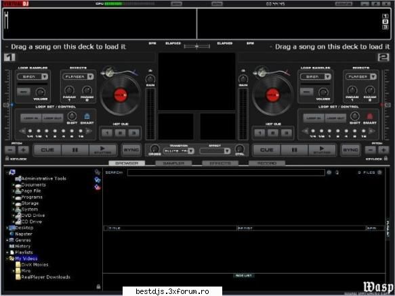Toggle the right deck Keylock padlock
The height and width of the screenshot is (296, 395).
click(x=386, y=158)
